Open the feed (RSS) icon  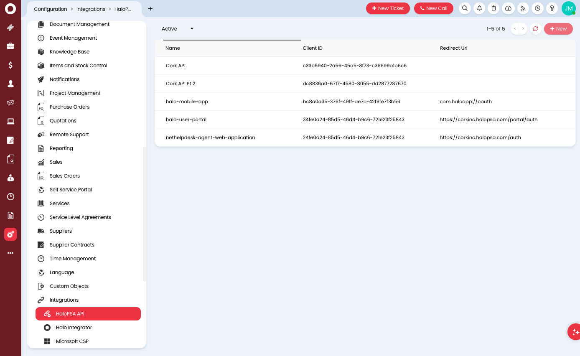(523, 8)
